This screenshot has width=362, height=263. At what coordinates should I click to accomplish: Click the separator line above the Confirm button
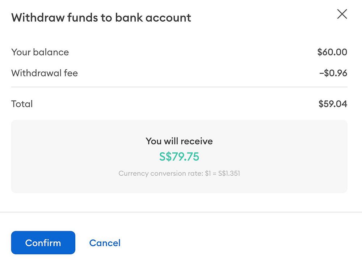click(181, 212)
